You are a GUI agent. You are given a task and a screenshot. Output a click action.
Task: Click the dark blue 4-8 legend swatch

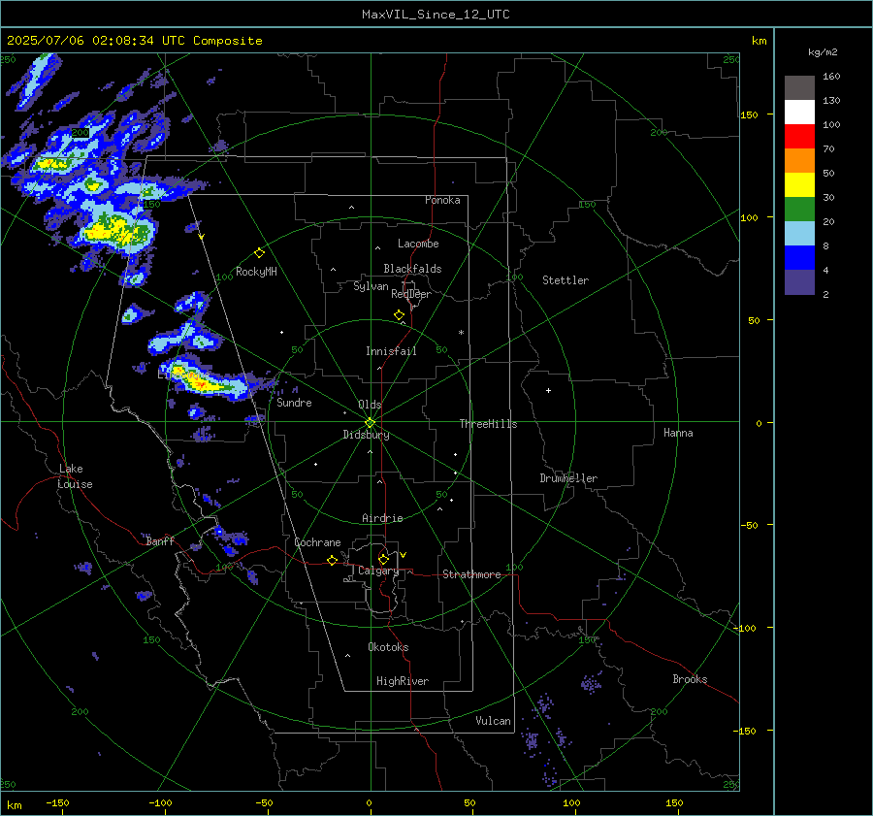(799, 258)
